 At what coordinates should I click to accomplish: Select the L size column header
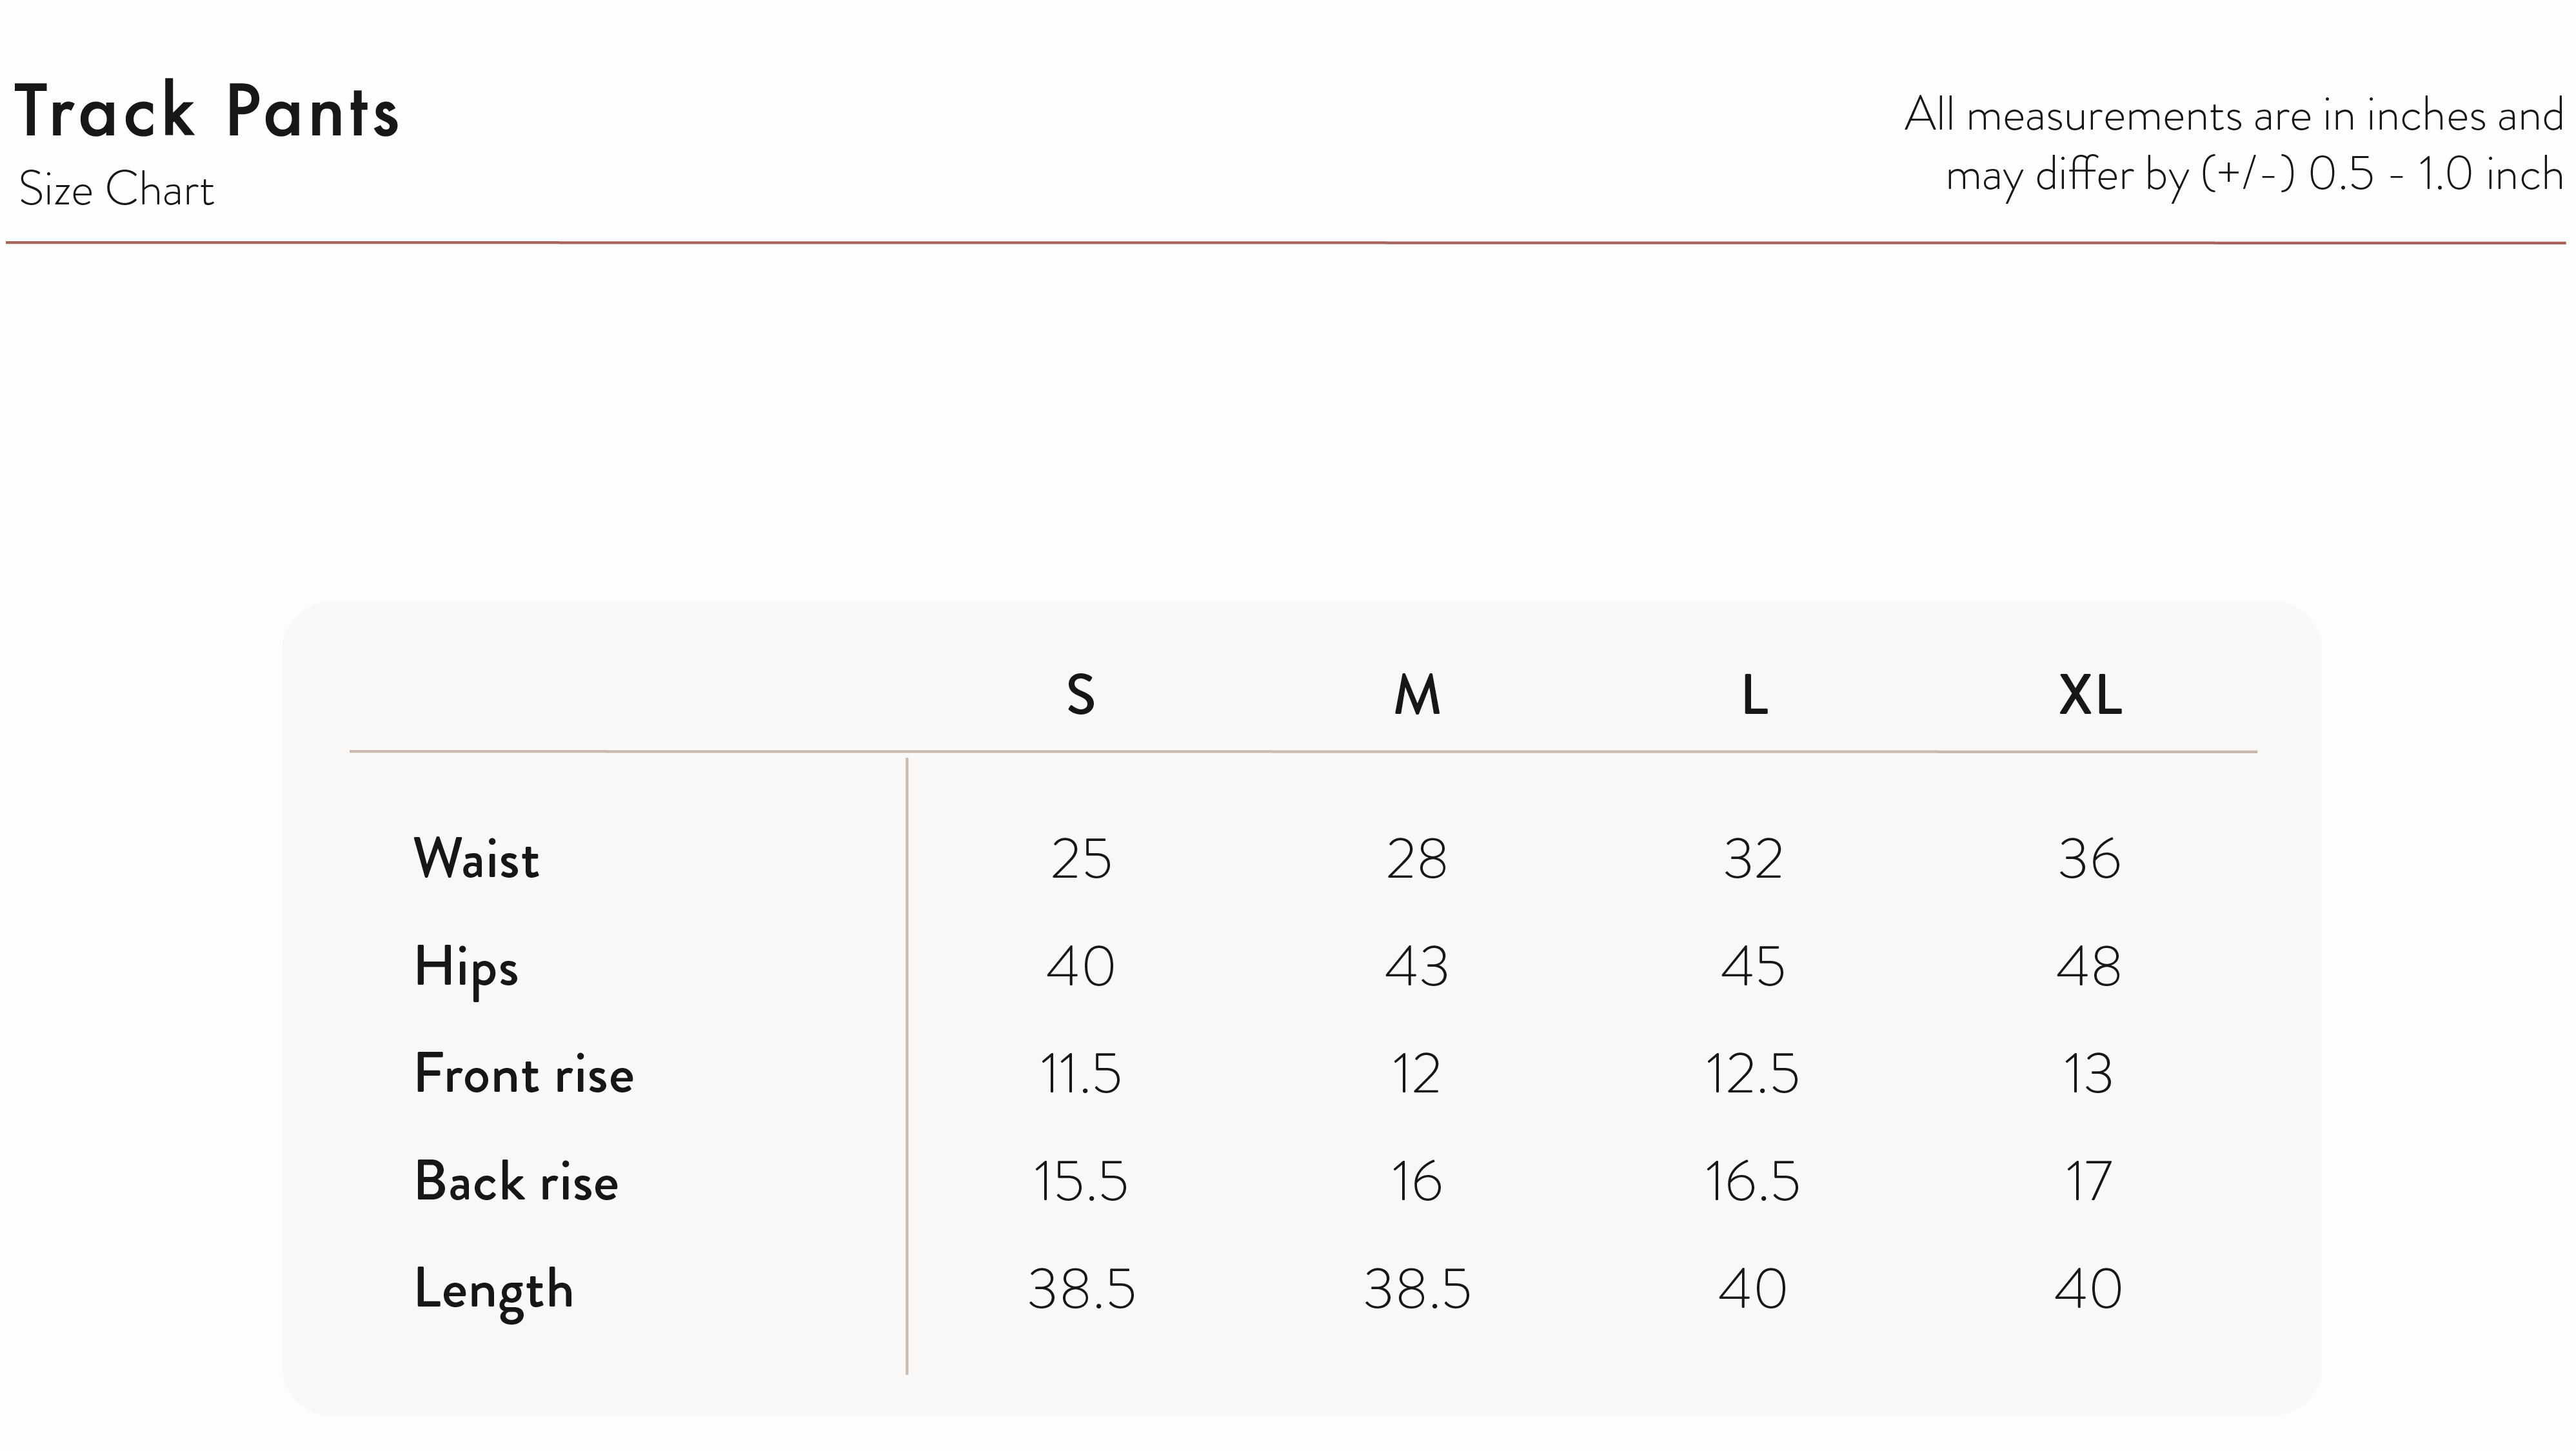click(1754, 694)
